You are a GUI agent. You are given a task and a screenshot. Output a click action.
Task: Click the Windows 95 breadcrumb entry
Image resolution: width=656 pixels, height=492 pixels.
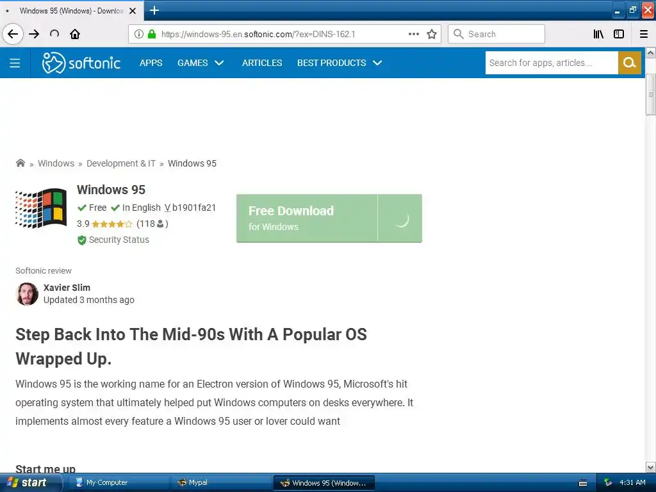point(192,163)
